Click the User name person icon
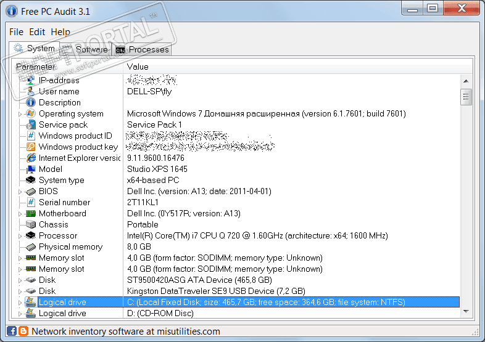This screenshot has width=485, height=342. [x=31, y=91]
